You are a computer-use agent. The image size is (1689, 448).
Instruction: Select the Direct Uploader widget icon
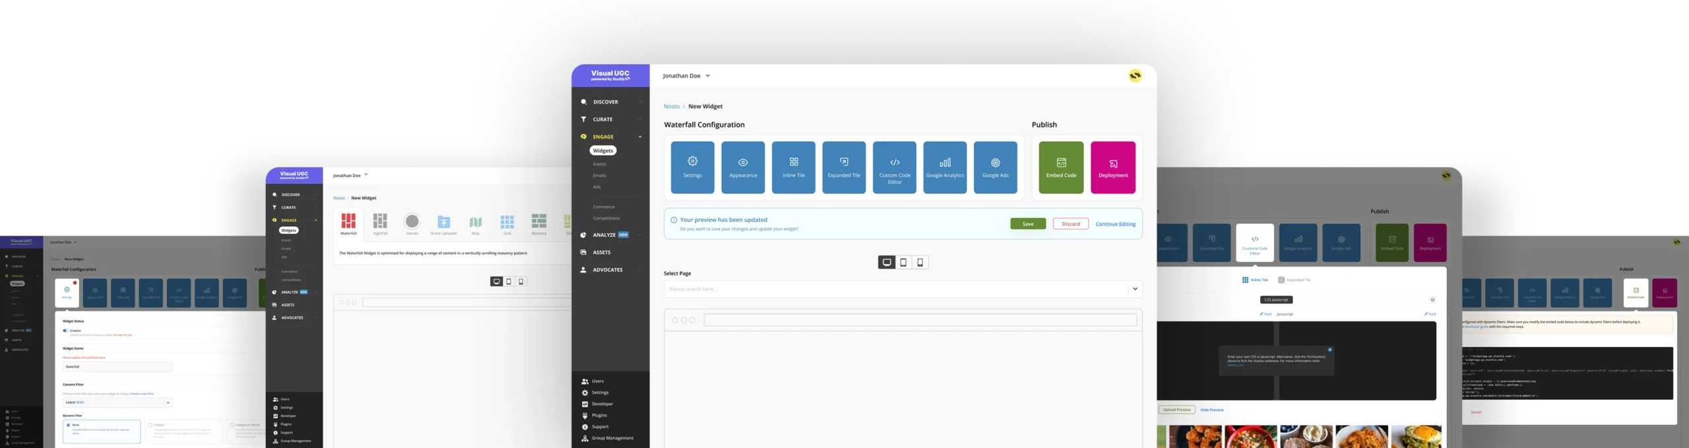tap(443, 222)
